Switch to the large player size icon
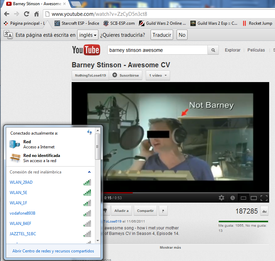This screenshot has height=261, width=275. pyautogui.click(x=254, y=198)
